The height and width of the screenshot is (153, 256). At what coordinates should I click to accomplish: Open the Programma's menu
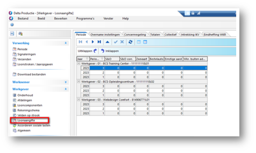(x=85, y=19)
